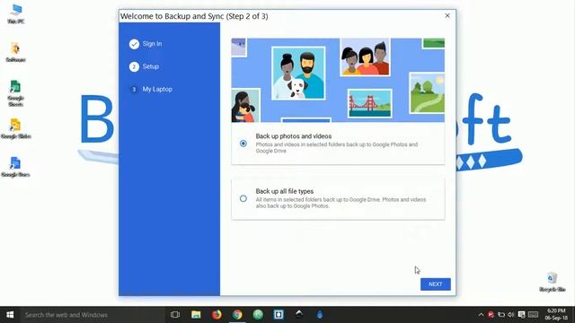Select the My Laptop step
575x323 pixels.
coord(157,90)
